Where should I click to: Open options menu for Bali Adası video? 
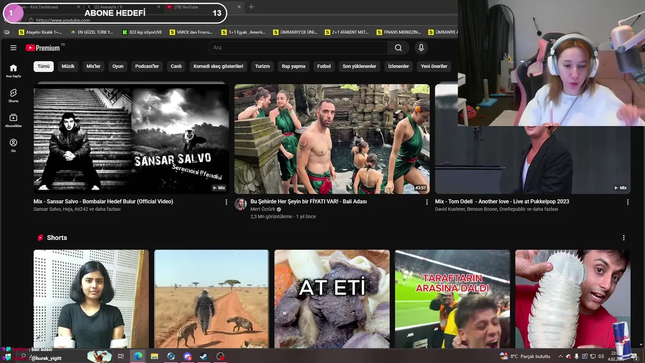click(427, 202)
